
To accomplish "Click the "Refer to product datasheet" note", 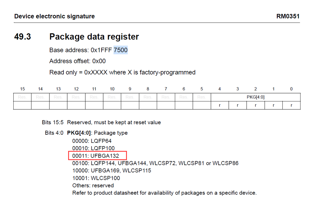I will (x=164, y=193).
